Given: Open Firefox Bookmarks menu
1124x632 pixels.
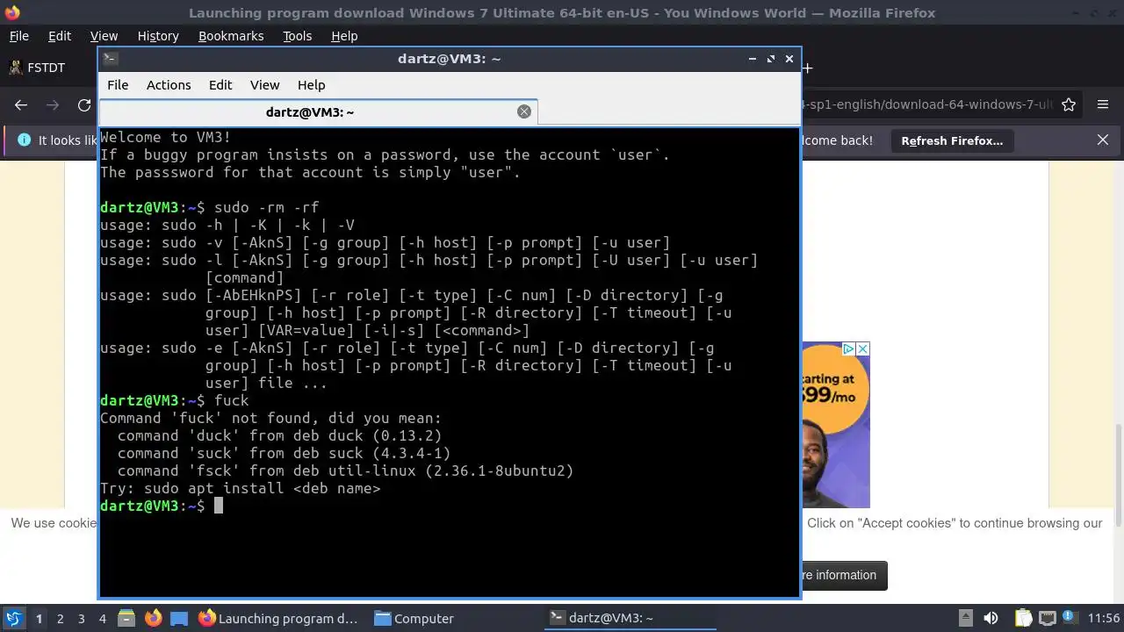Looking at the screenshot, I should (231, 36).
